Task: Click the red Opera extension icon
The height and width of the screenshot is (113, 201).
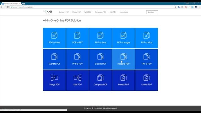Action: pyautogui.click(x=186, y=7)
